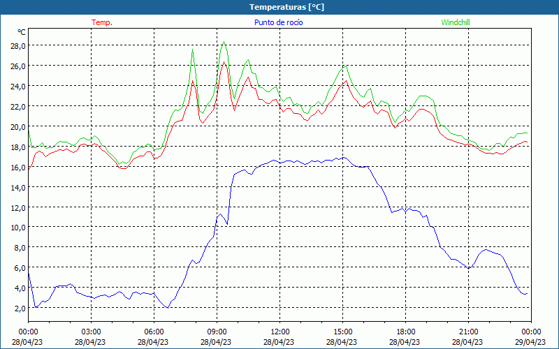Click the 4,0 y-axis value
Image resolution: width=559 pixels, height=349 pixels.
tap(20, 288)
